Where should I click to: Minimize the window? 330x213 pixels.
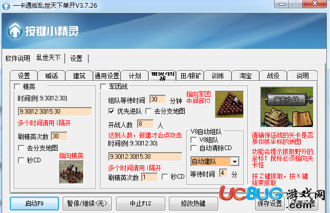282,4
